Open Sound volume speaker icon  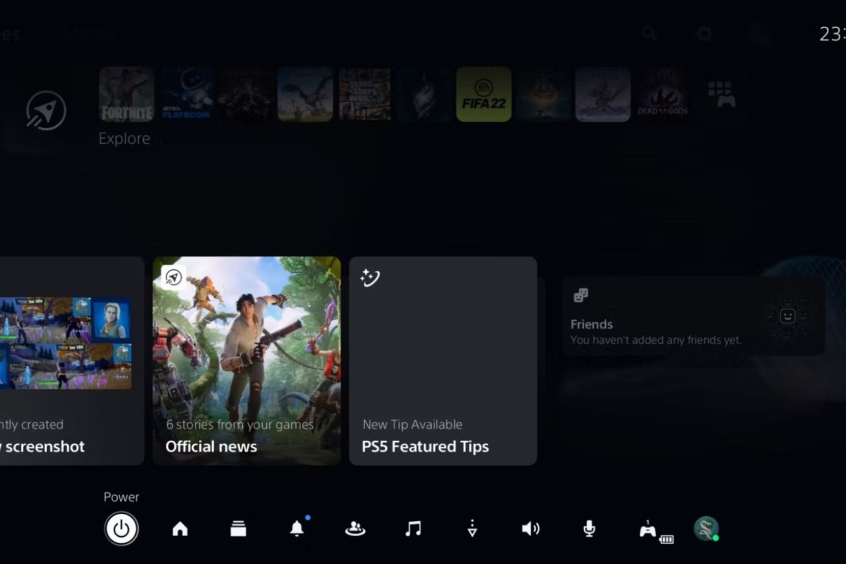531,528
